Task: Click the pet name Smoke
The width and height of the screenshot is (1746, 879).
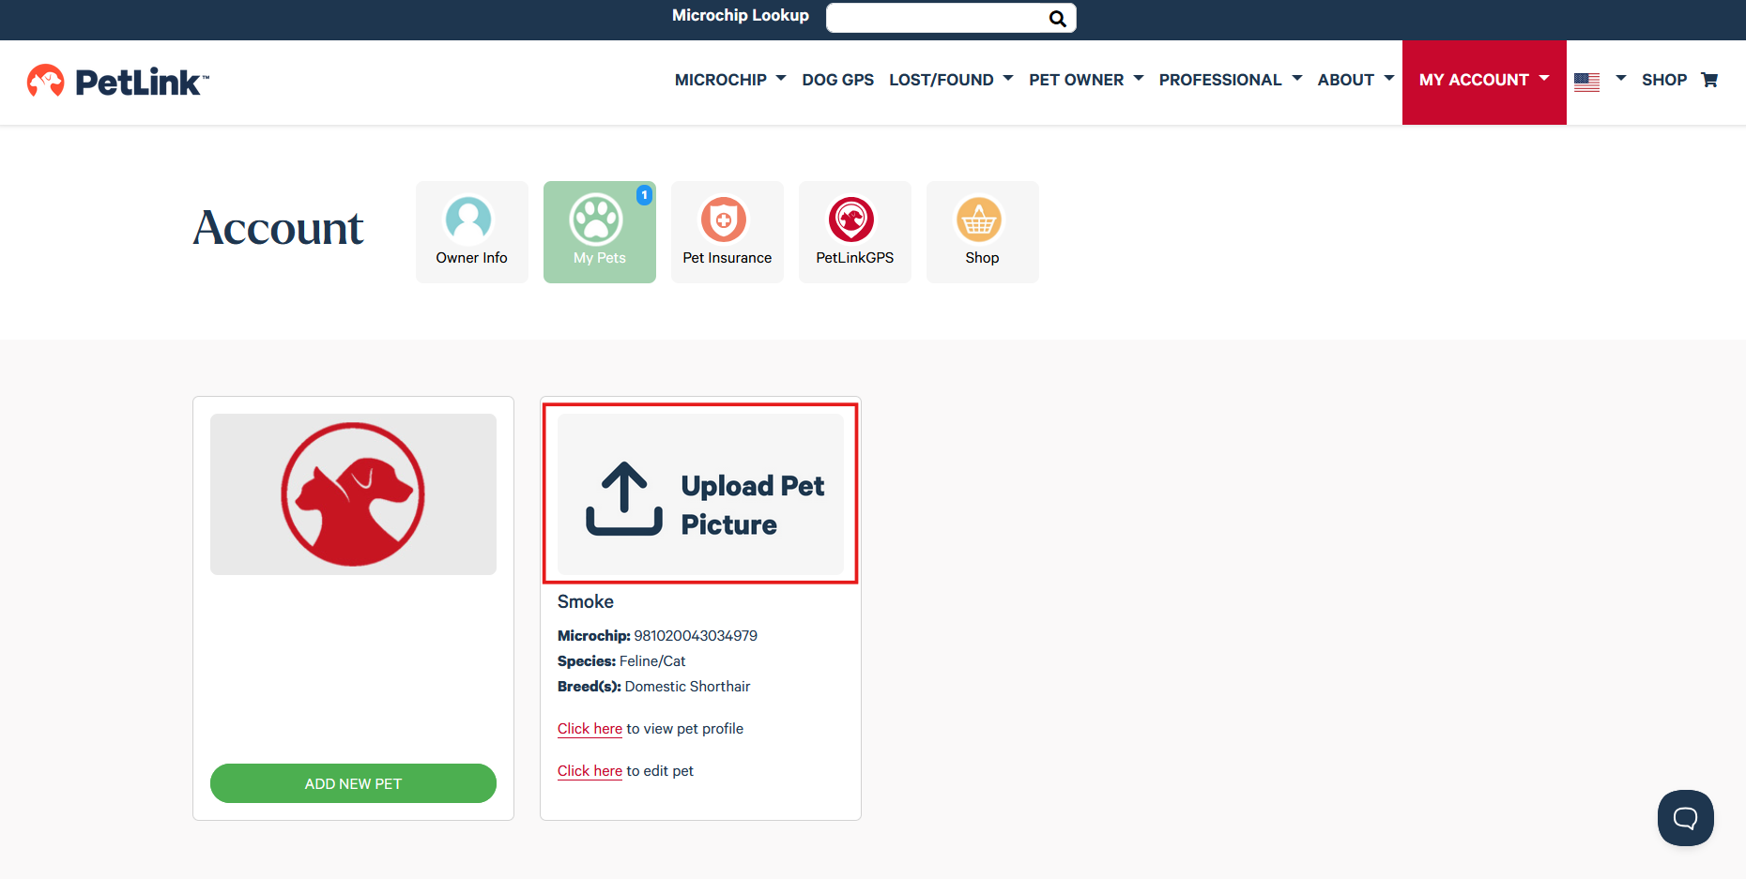Action: (586, 601)
